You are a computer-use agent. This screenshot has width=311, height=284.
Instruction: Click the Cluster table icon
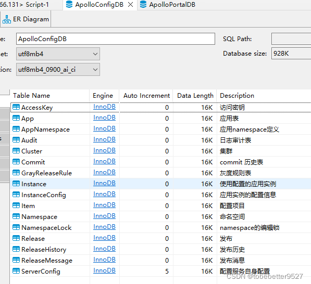[x=16, y=151]
